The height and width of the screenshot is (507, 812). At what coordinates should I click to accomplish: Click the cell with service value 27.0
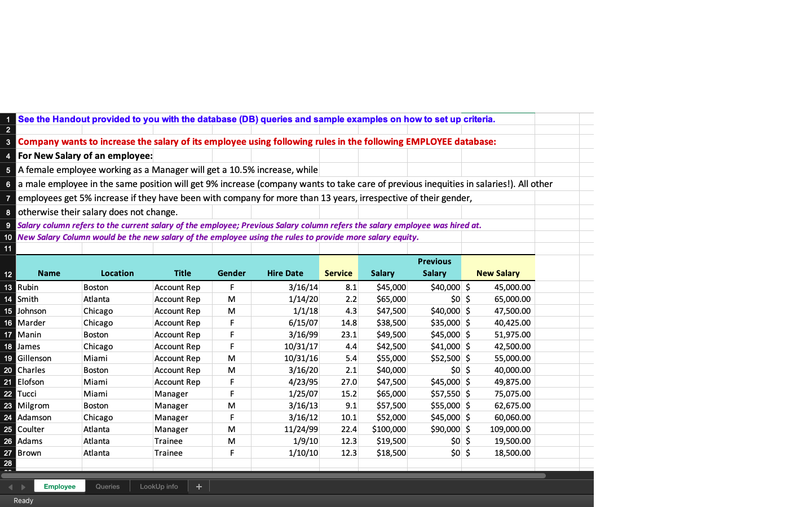click(338, 381)
